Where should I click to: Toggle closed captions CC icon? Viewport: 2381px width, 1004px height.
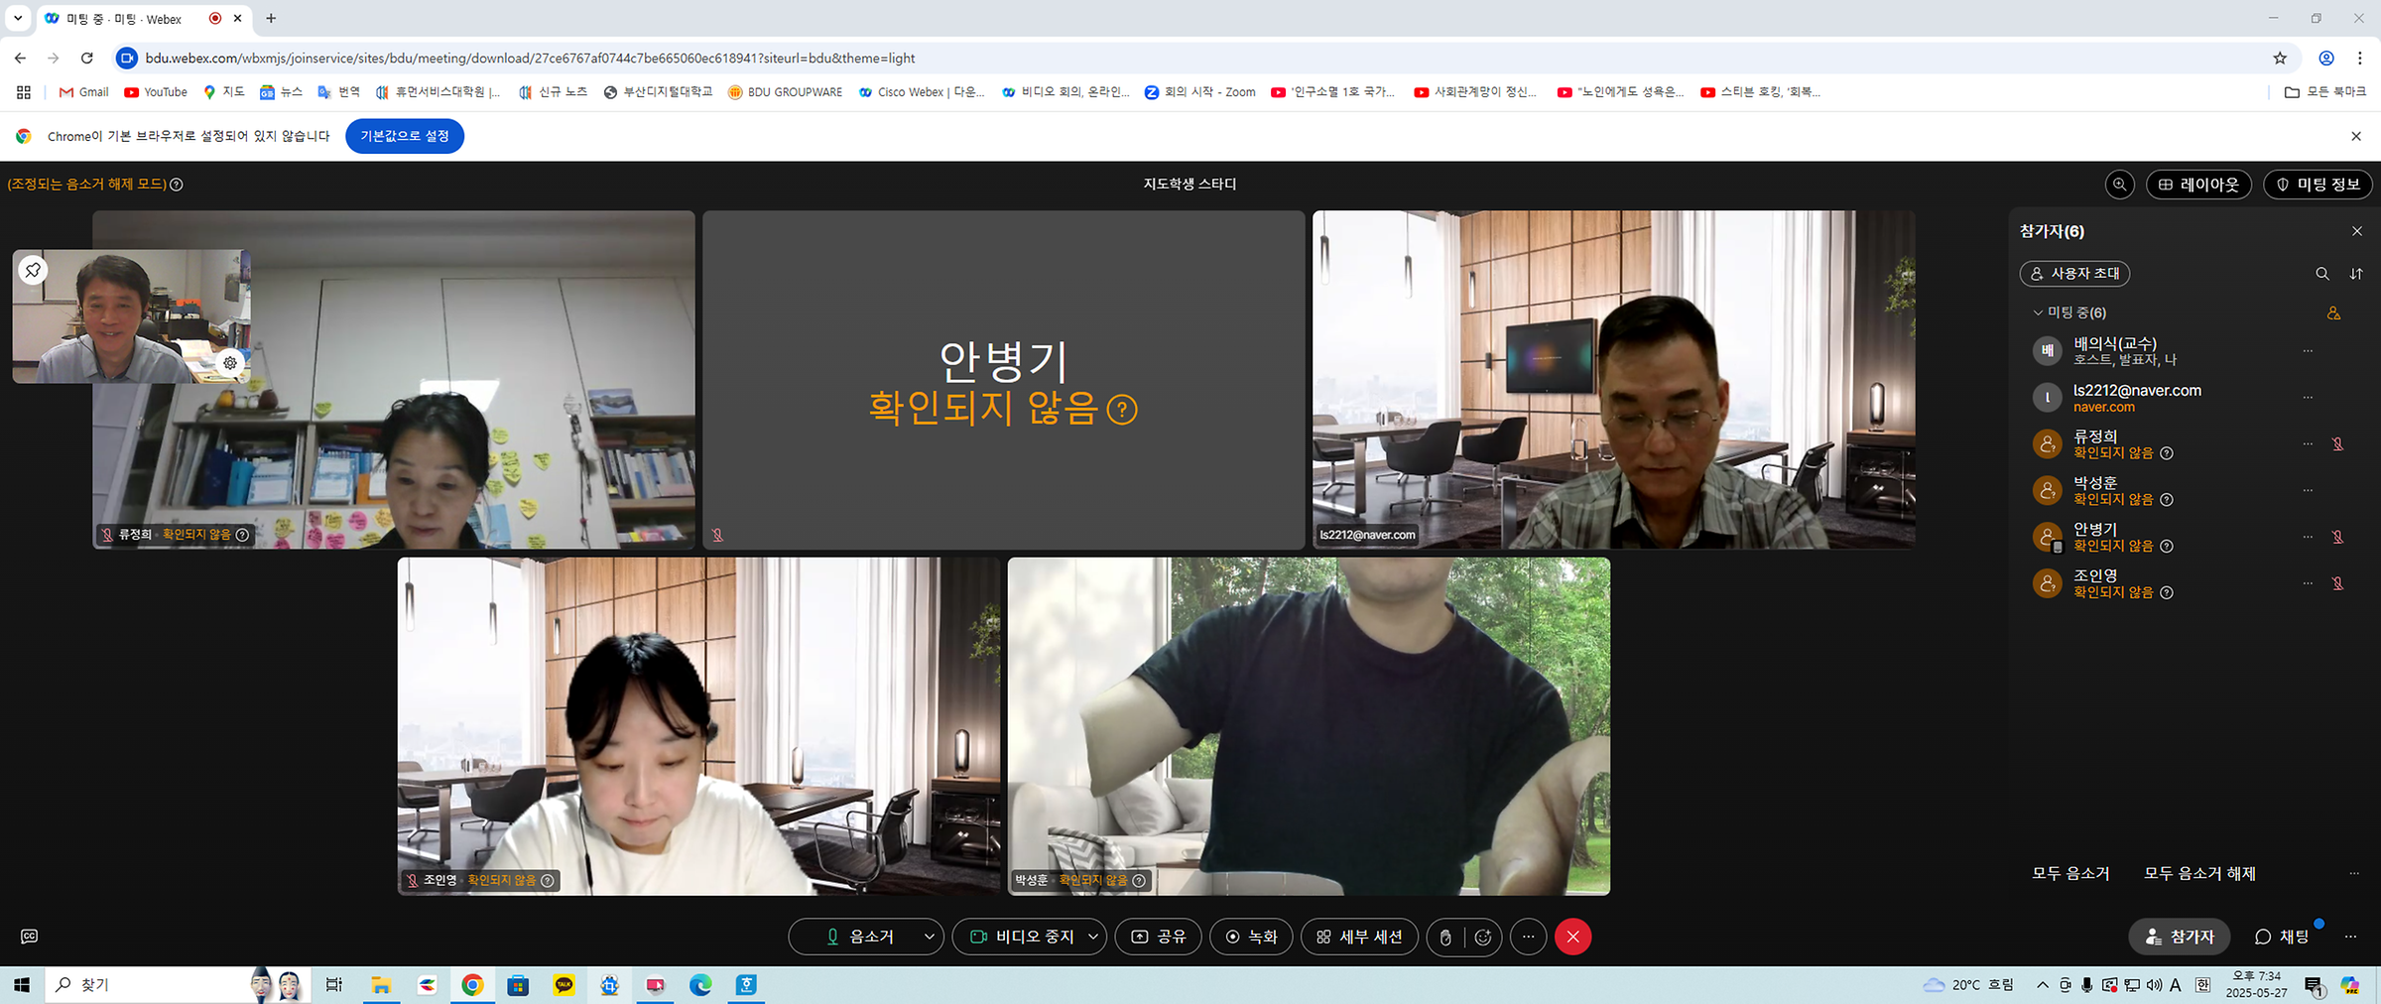[x=30, y=937]
